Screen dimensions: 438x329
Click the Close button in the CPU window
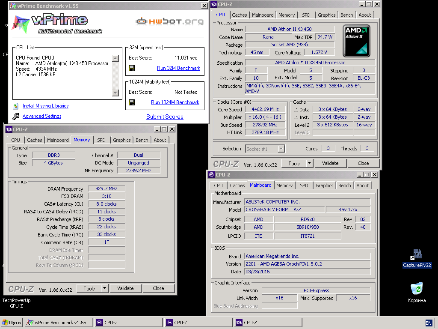tap(363, 163)
